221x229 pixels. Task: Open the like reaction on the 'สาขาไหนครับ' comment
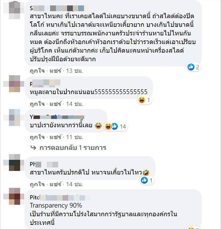tap(147, 181)
